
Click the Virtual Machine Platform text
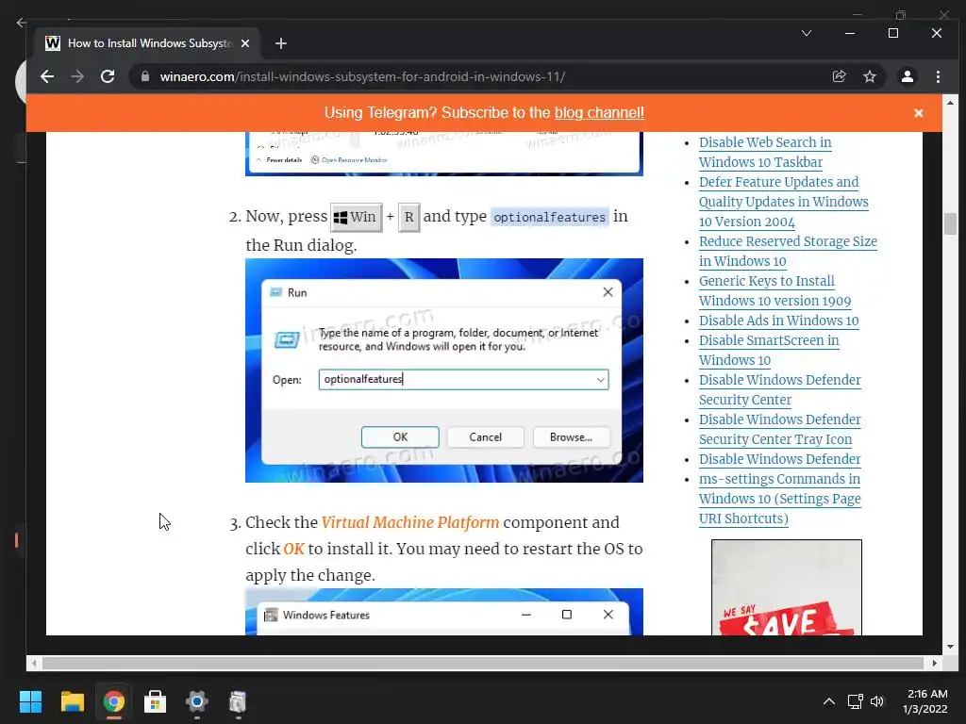click(410, 522)
